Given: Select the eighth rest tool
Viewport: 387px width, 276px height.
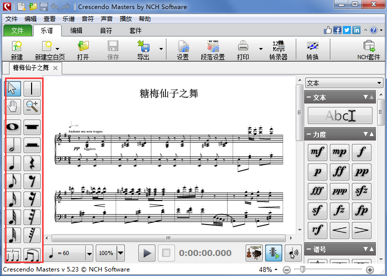Looking at the screenshot, I should pyautogui.click(x=32, y=181).
